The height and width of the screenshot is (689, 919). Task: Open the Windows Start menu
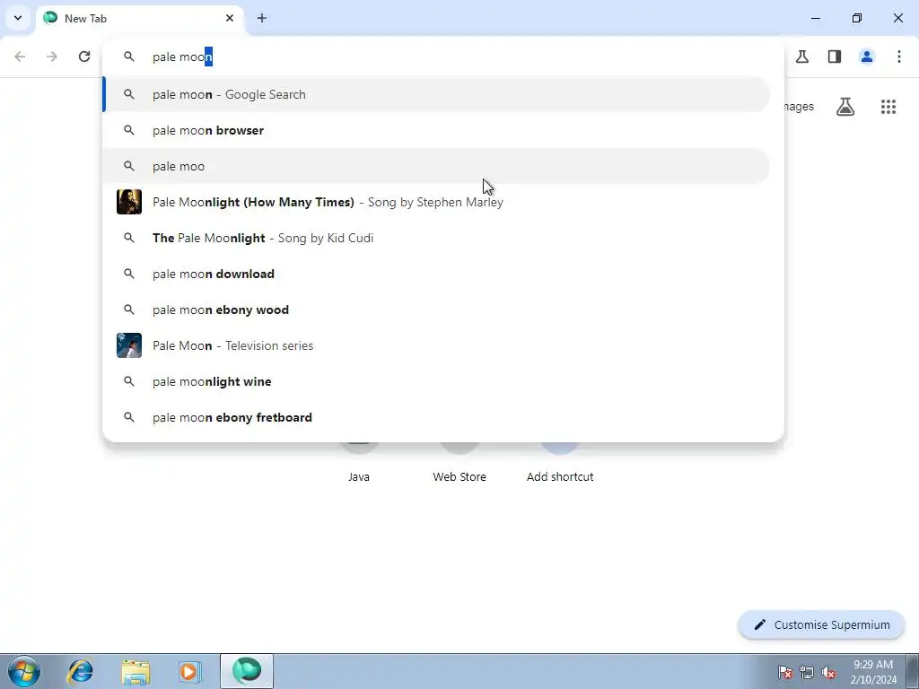(24, 671)
